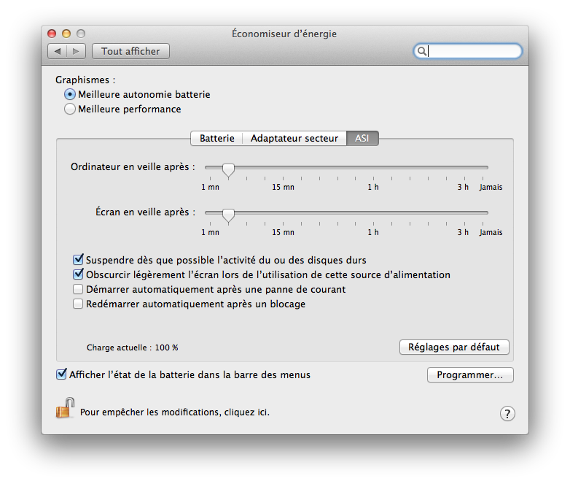The image size is (570, 492).
Task: Select Meilleure performance graphics option
Action: tap(70, 109)
